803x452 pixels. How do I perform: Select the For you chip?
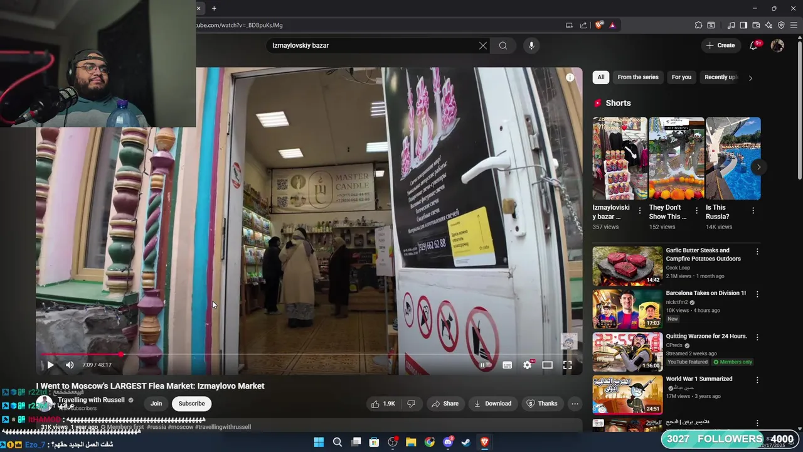[x=681, y=77]
